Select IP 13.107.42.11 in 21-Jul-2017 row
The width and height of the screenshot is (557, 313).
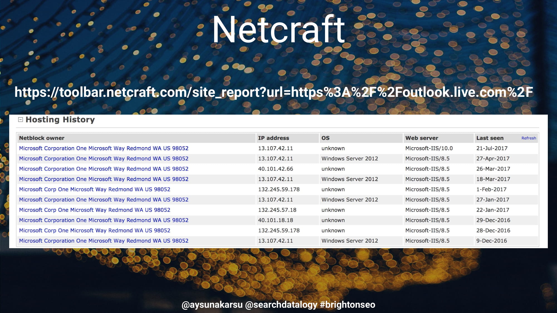[x=275, y=148]
